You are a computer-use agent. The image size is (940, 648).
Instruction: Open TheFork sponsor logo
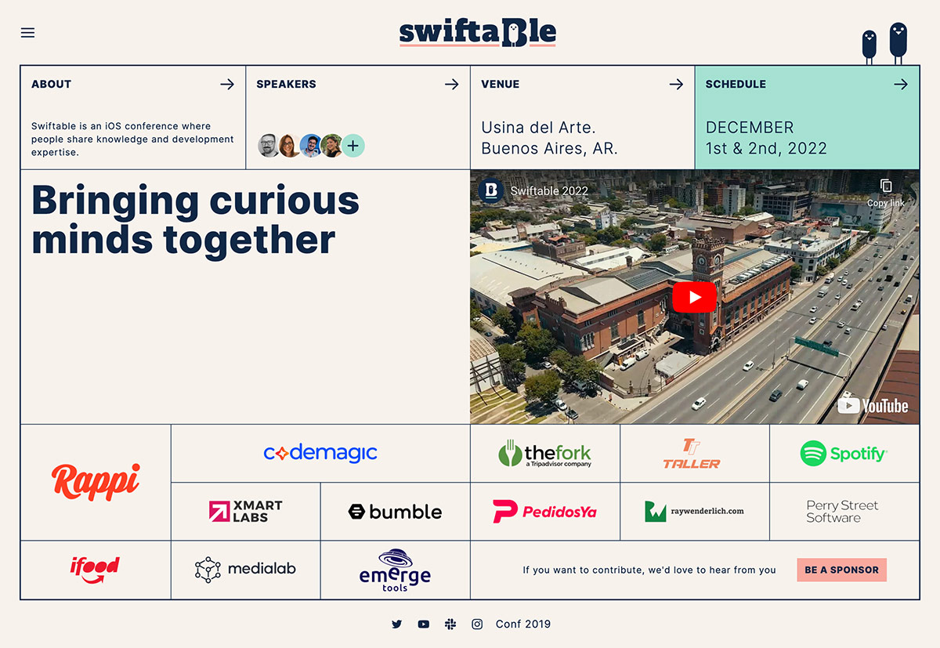(x=544, y=454)
